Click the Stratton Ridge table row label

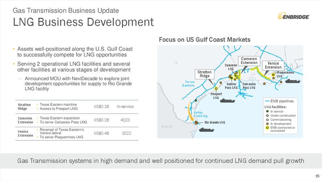tap(24, 107)
